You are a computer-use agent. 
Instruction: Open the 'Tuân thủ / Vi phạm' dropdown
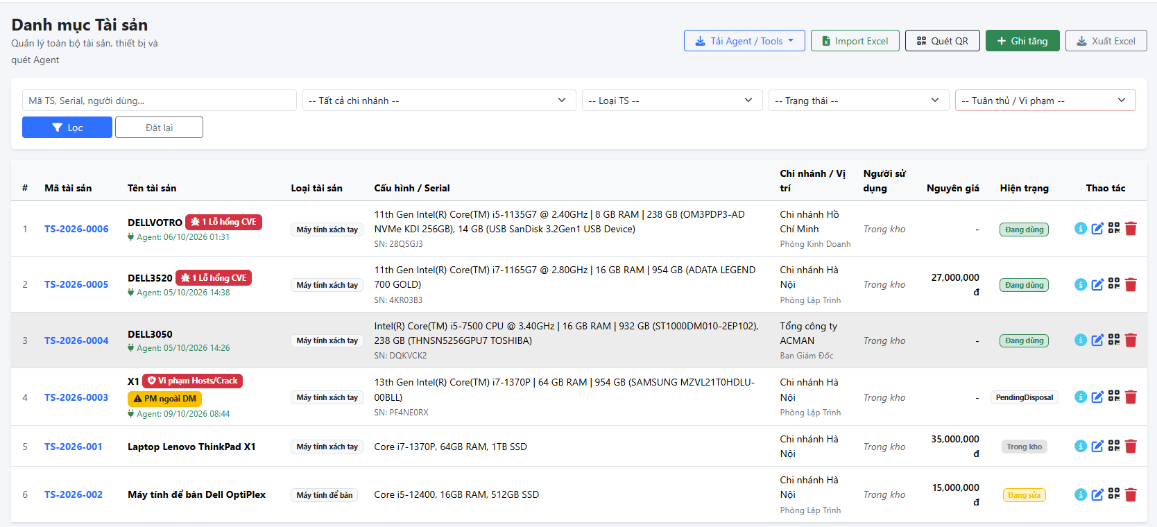point(1045,101)
